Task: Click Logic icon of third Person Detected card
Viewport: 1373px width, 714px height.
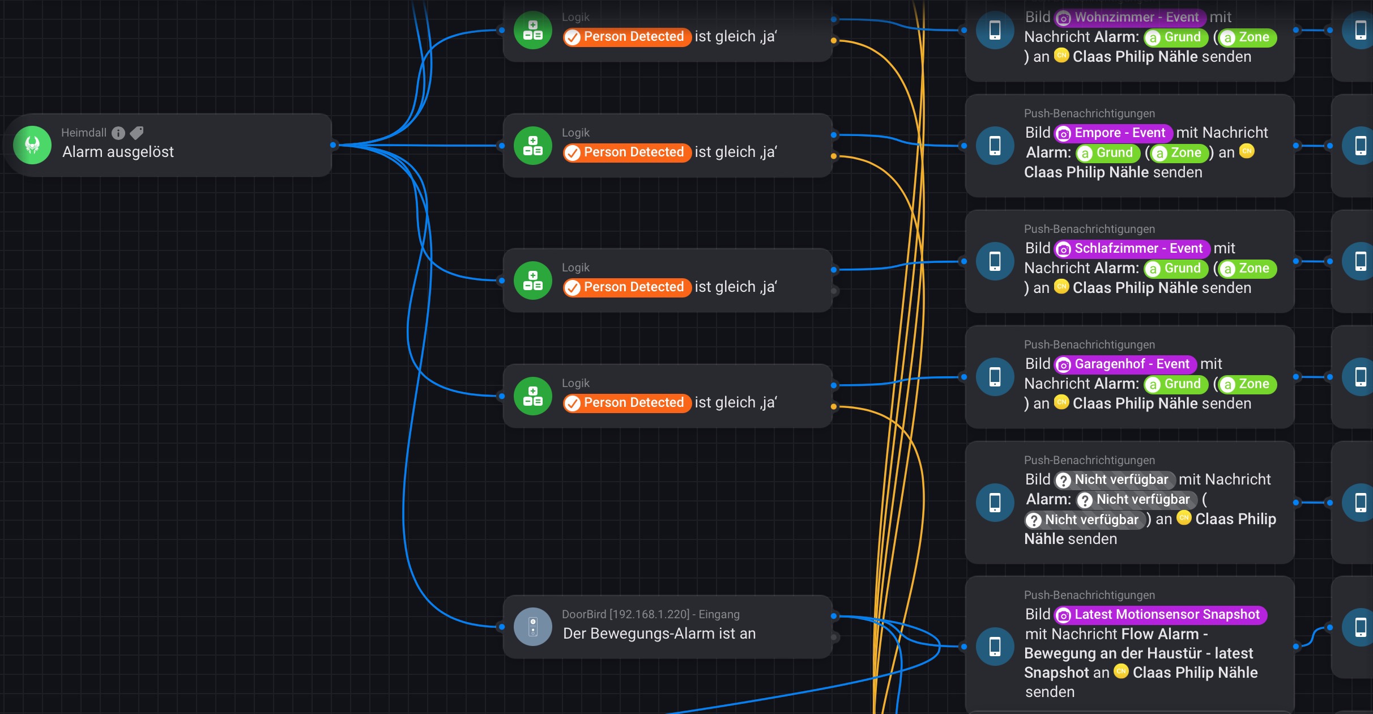Action: (532, 280)
